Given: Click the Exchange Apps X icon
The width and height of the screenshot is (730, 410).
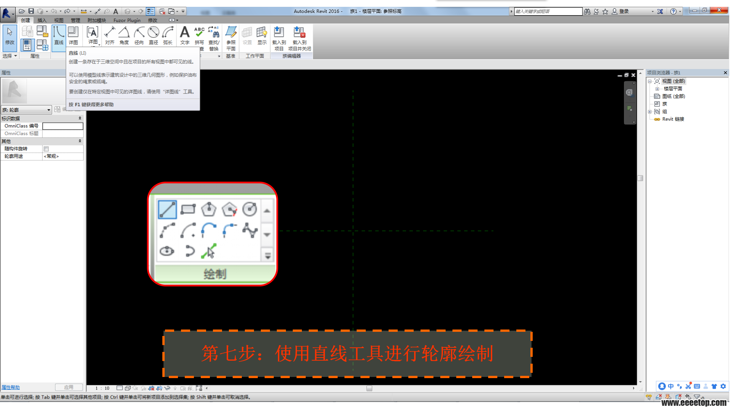Looking at the screenshot, I should coord(660,11).
